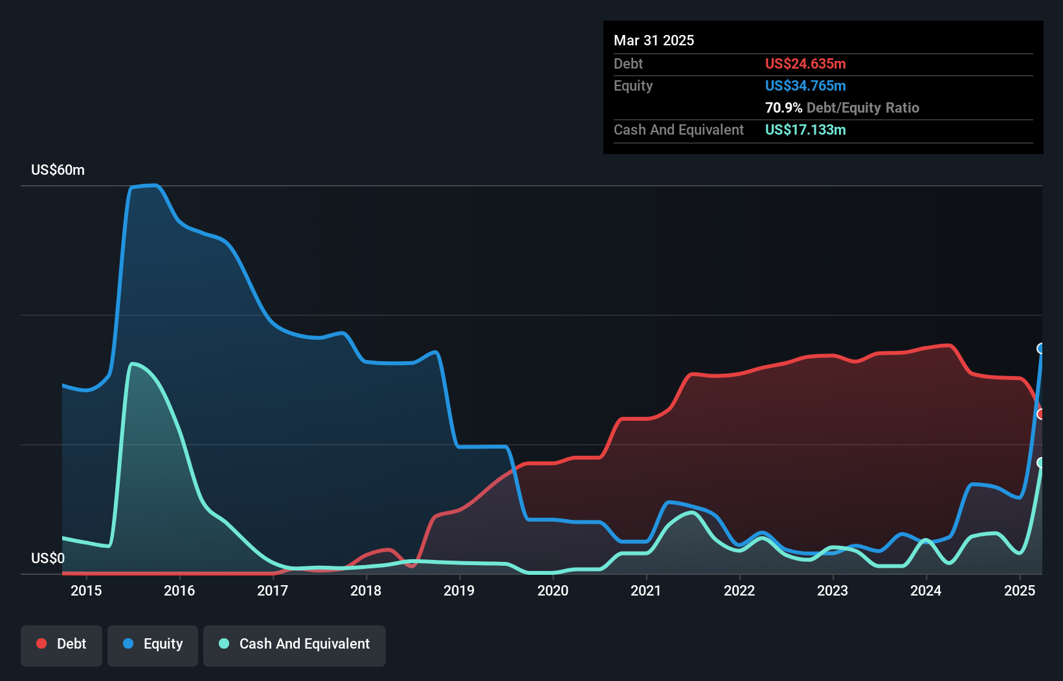The width and height of the screenshot is (1063, 681).
Task: Select the blue Equity end-point marker
Action: pos(1041,348)
